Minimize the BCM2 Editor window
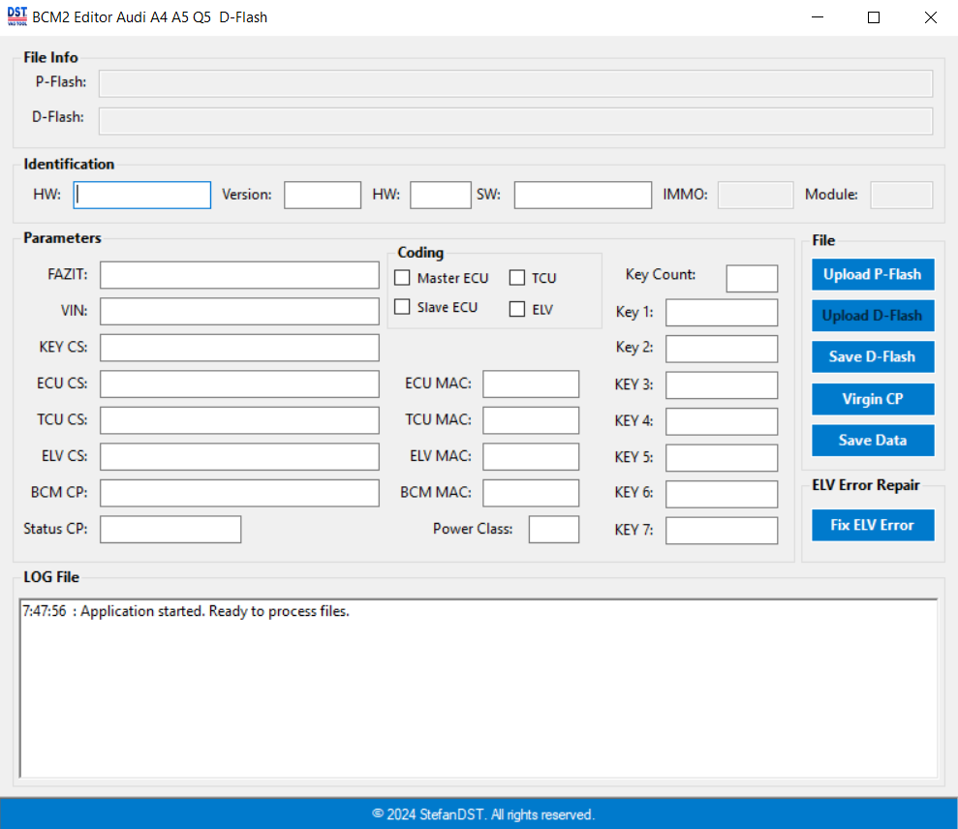Screen dimensions: 958x829 tap(818, 17)
